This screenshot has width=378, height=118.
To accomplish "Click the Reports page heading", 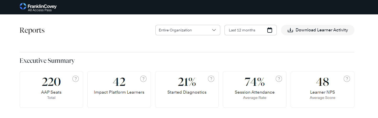I will click(32, 30).
